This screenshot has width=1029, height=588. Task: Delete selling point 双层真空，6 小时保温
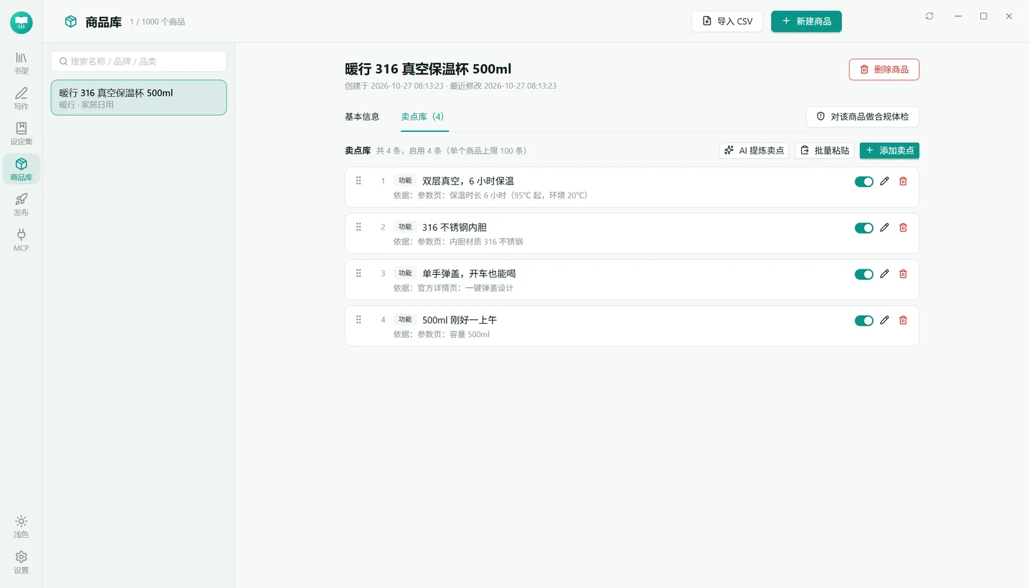[903, 181]
